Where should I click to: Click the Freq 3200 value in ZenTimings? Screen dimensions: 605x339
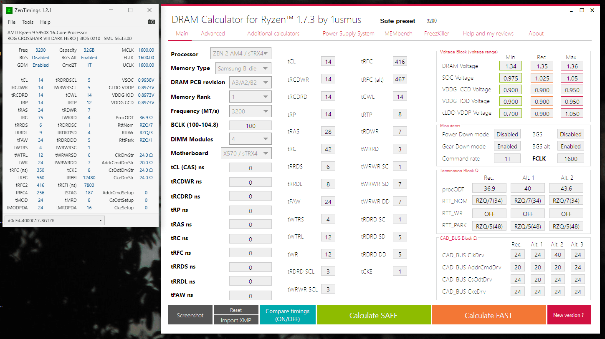coord(41,50)
